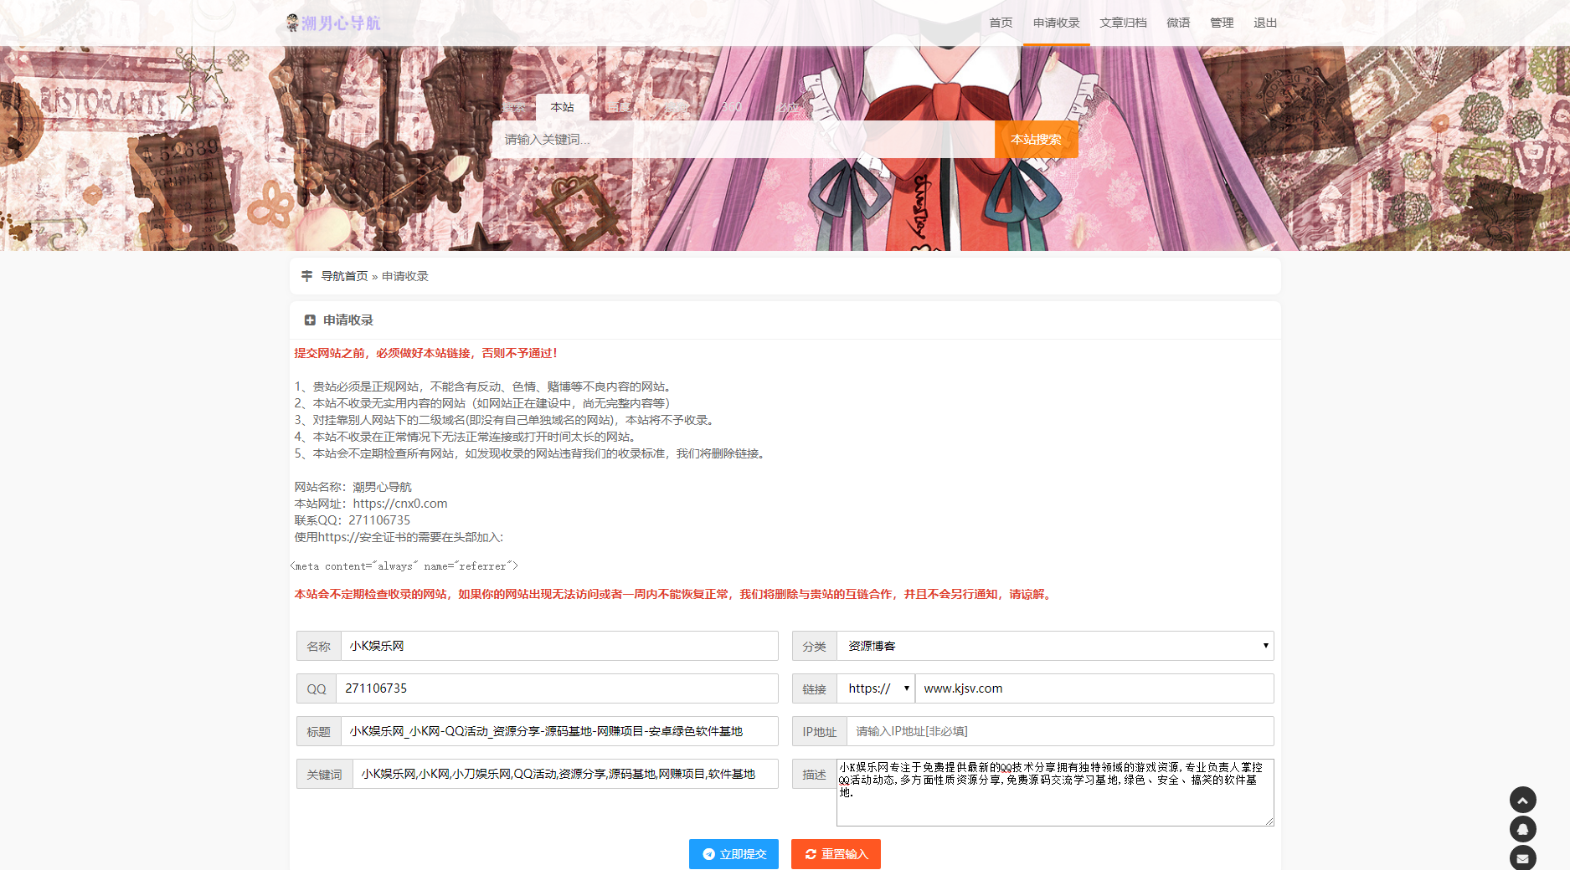Select the 360 search tab
The width and height of the screenshot is (1570, 870).
733,107
